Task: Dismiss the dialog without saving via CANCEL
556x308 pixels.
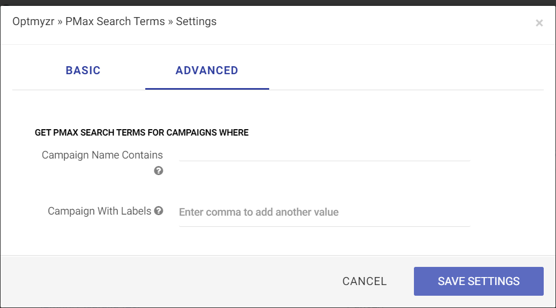Action: point(364,281)
